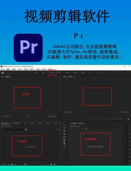Open the 剪辑(C) menu

point(14,69)
